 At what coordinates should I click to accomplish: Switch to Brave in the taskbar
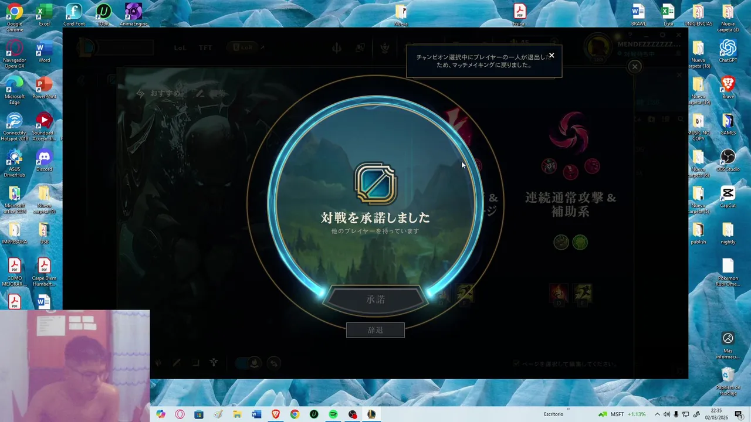click(x=275, y=414)
